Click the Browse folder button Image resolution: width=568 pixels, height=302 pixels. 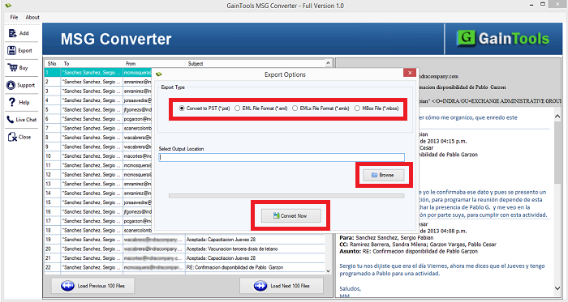384,175
